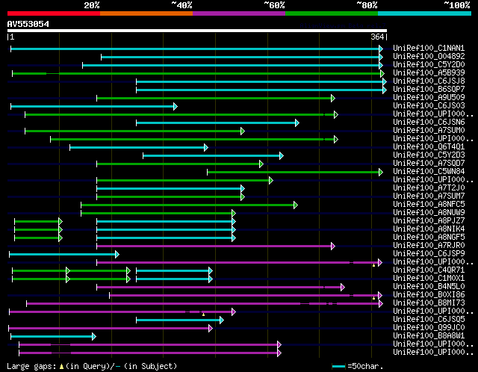Click the cyan 50char scale bar in legend
The width and height of the screenshot is (478, 372).
[x=338, y=366]
